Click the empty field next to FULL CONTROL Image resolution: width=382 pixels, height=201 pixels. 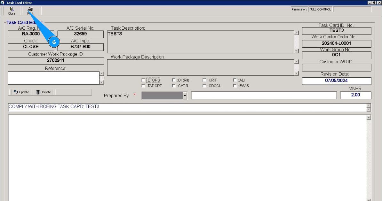click(352, 9)
